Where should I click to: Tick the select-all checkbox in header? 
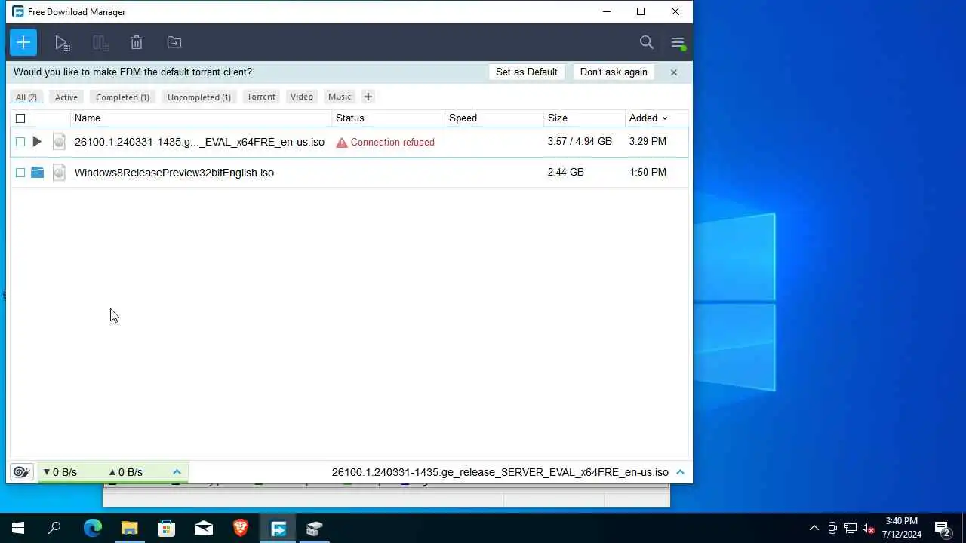pyautogui.click(x=20, y=118)
